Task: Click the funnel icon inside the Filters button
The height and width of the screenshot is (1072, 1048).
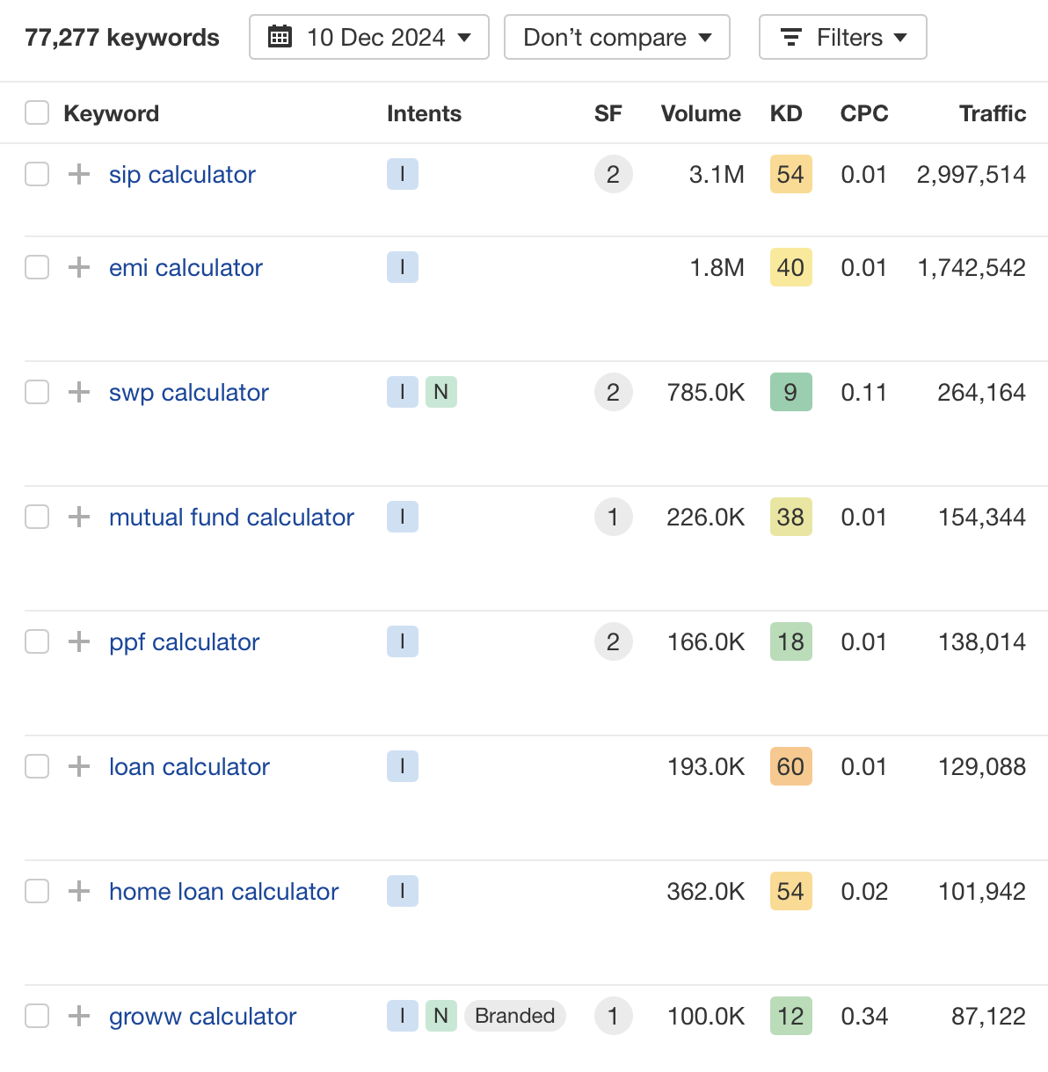Action: 790,37
